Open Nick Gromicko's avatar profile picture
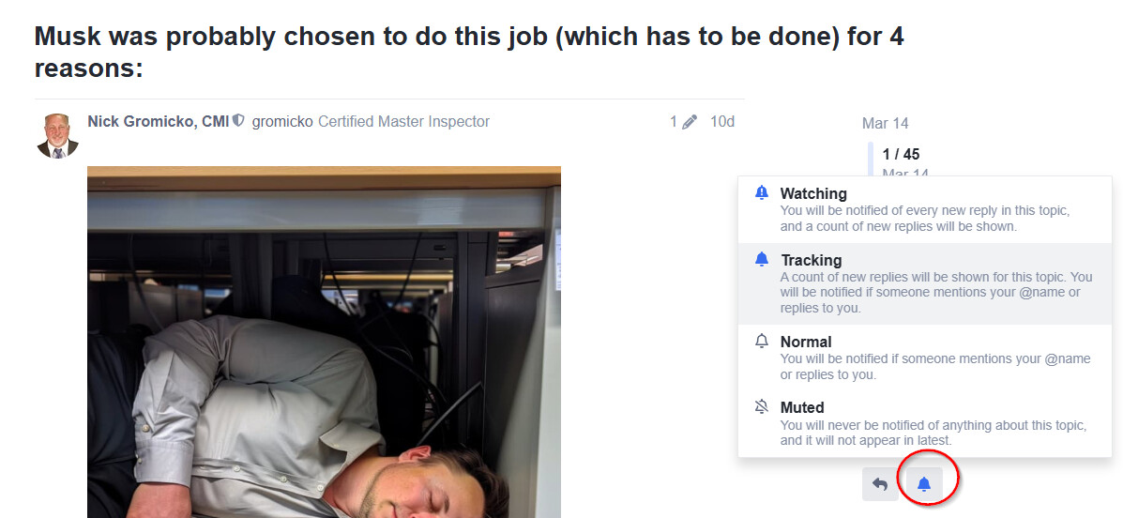 coord(57,135)
